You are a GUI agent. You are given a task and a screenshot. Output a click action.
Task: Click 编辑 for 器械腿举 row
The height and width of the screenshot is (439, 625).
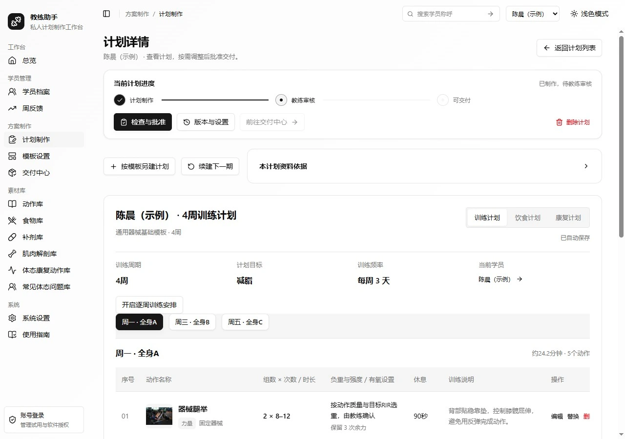pos(557,417)
